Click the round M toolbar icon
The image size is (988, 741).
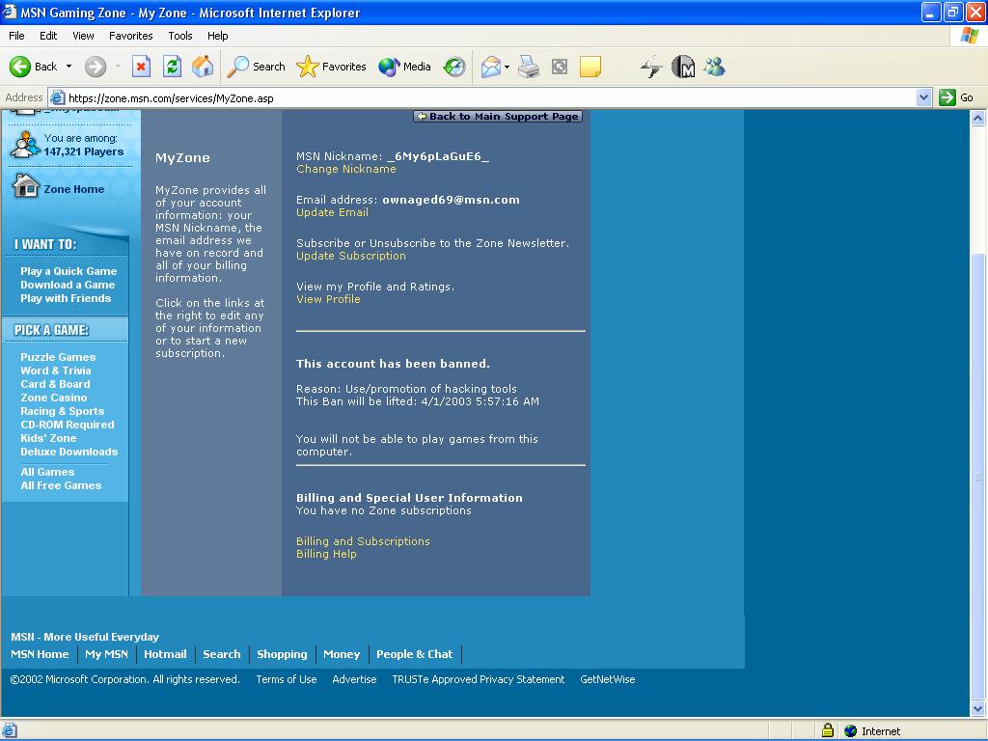[683, 67]
